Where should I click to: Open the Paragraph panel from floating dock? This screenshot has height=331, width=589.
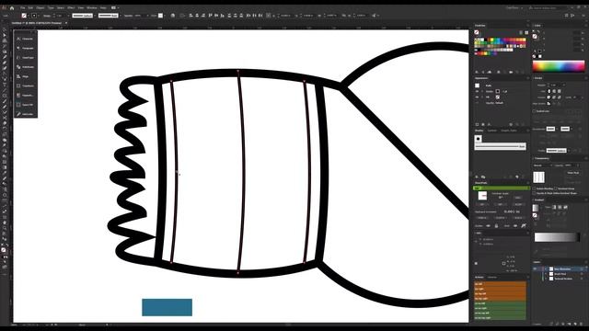pos(25,48)
